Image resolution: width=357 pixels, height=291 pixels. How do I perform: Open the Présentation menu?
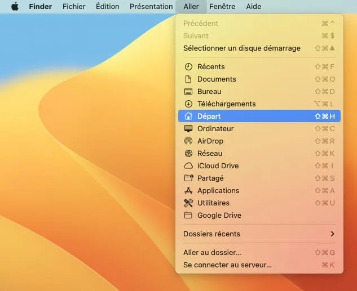151,7
